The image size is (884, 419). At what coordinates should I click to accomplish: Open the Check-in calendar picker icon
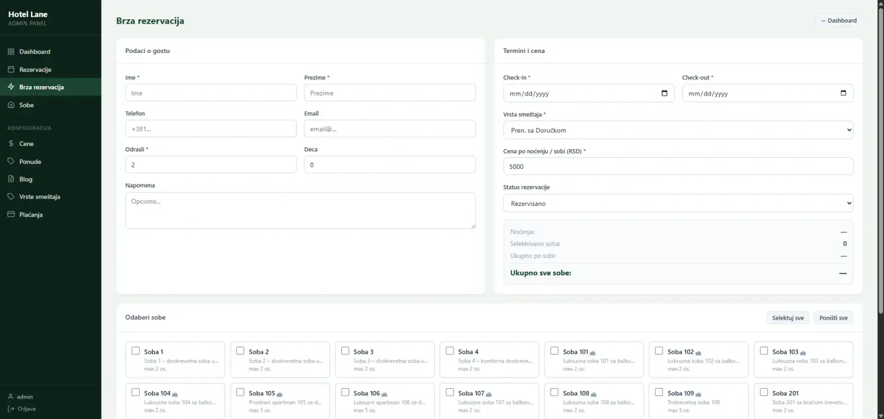[664, 93]
